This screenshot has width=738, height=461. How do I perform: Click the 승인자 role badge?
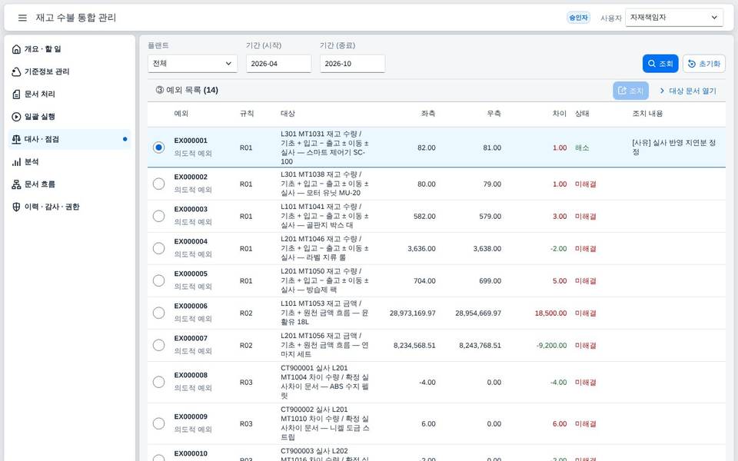coord(578,18)
